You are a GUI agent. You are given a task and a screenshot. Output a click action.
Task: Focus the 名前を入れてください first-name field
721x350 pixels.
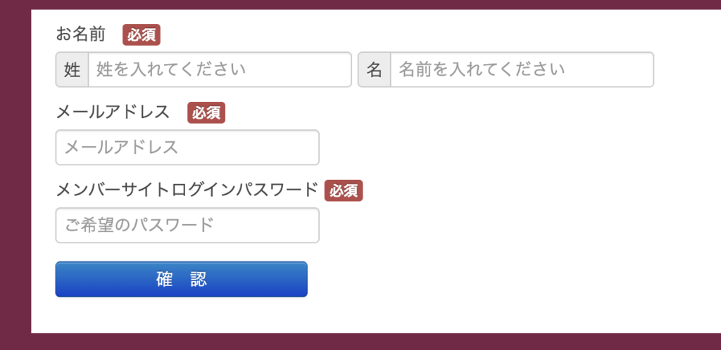pos(521,70)
